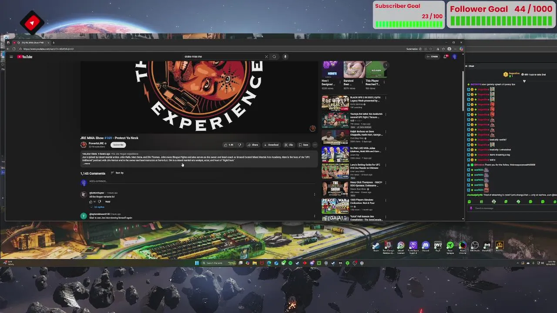The width and height of the screenshot is (557, 313).
Task: Open the Razer Synapse desktop shortcut
Action: (x=450, y=247)
